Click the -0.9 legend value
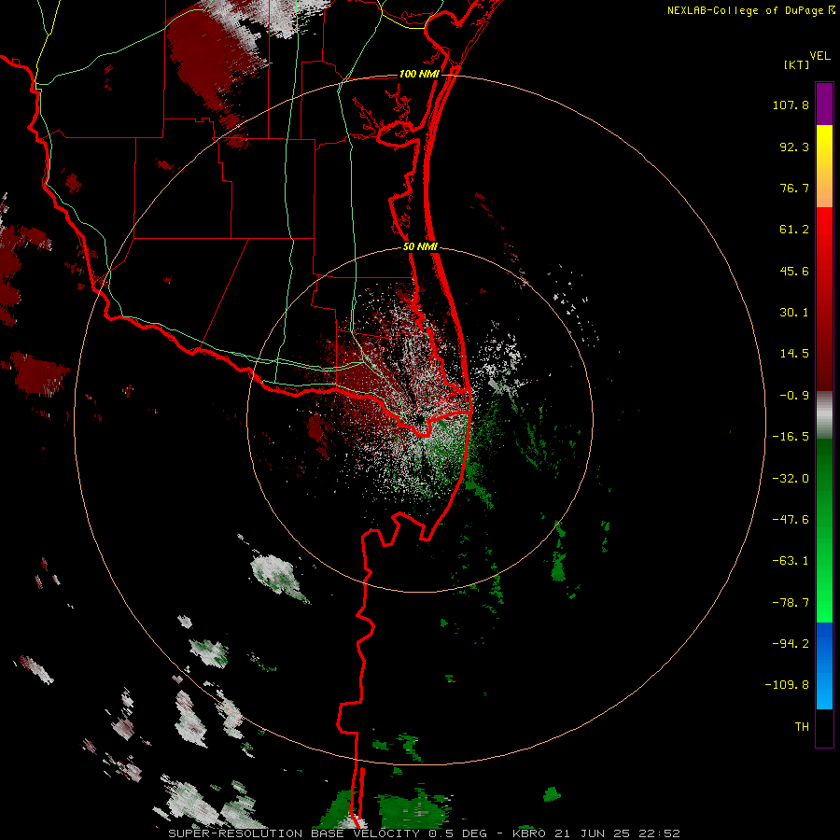Image resolution: width=840 pixels, height=840 pixels. [794, 396]
